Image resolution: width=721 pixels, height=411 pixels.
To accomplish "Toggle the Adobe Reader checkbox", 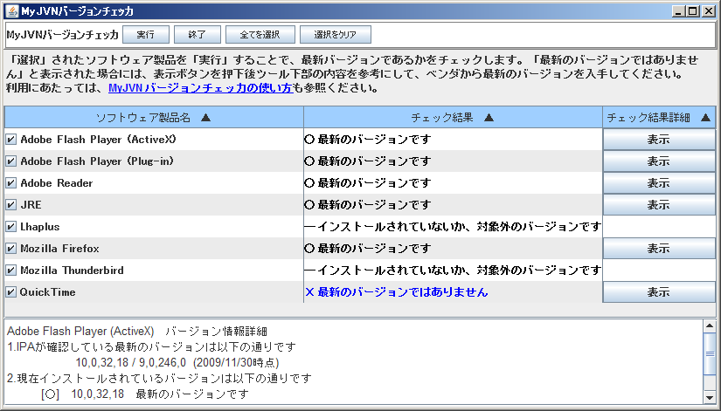I will [11, 182].
